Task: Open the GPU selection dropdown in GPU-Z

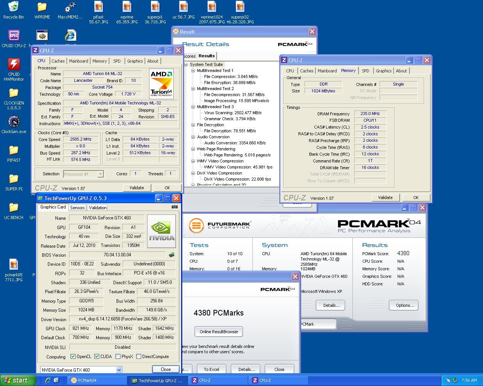Action: pos(119,370)
